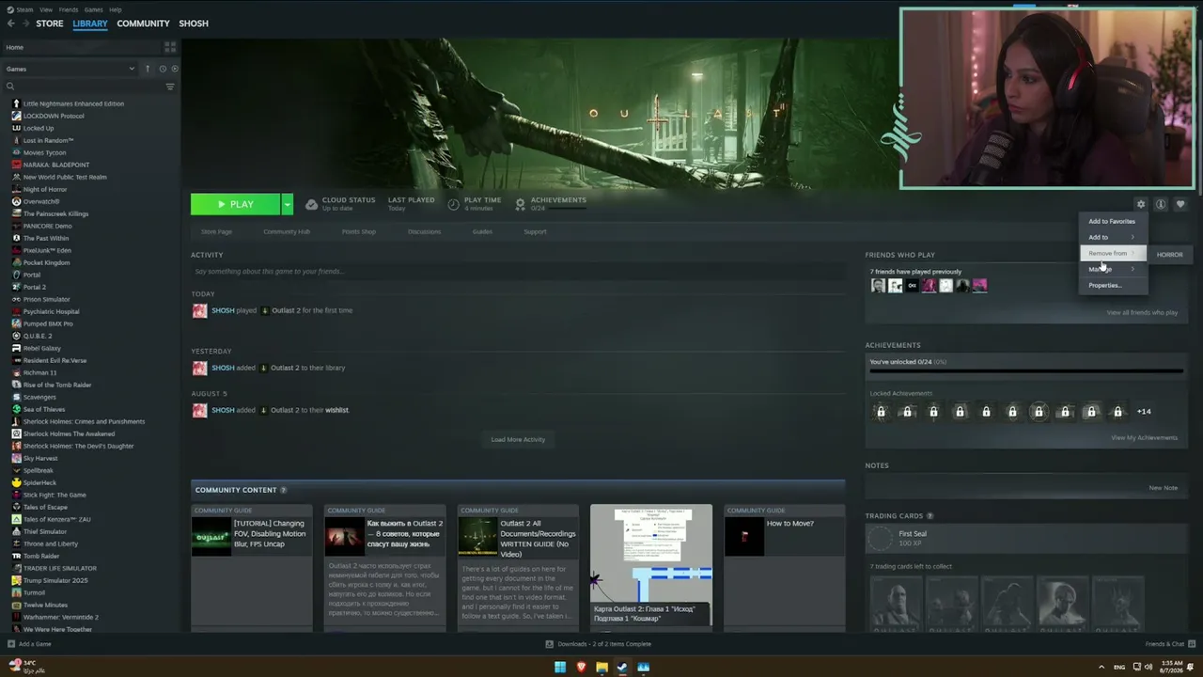Click the Community Content help icon
The width and height of the screenshot is (1203, 677).
tap(283, 490)
